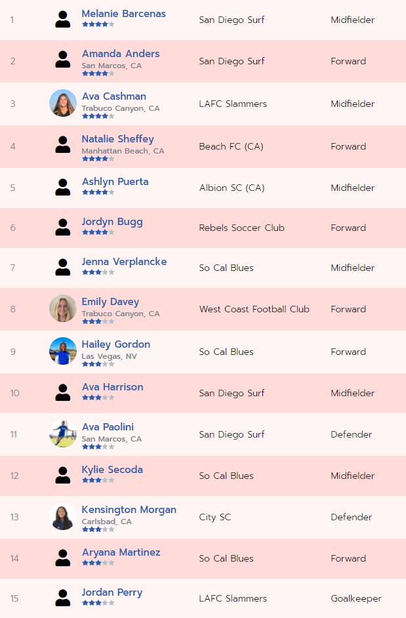This screenshot has width=406, height=618.
Task: Click Jenna Verplancke's three-star rating
Action: pyautogui.click(x=98, y=272)
